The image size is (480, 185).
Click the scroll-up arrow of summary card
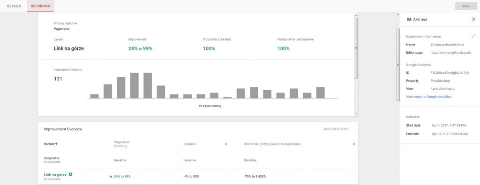point(356,15)
